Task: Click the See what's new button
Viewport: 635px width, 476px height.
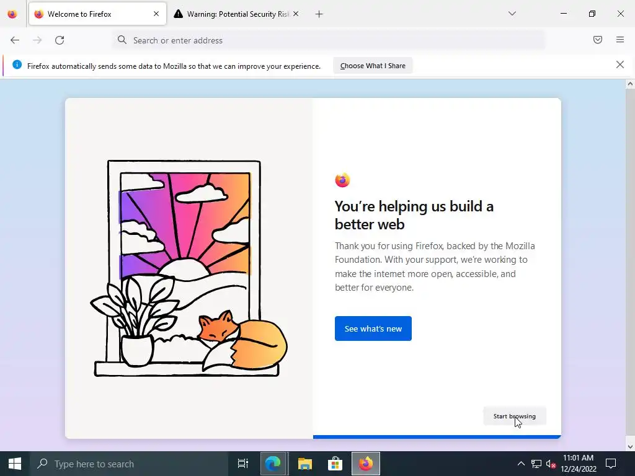Action: (373, 328)
